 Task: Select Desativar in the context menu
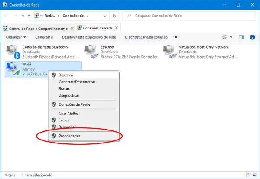(x=66, y=75)
